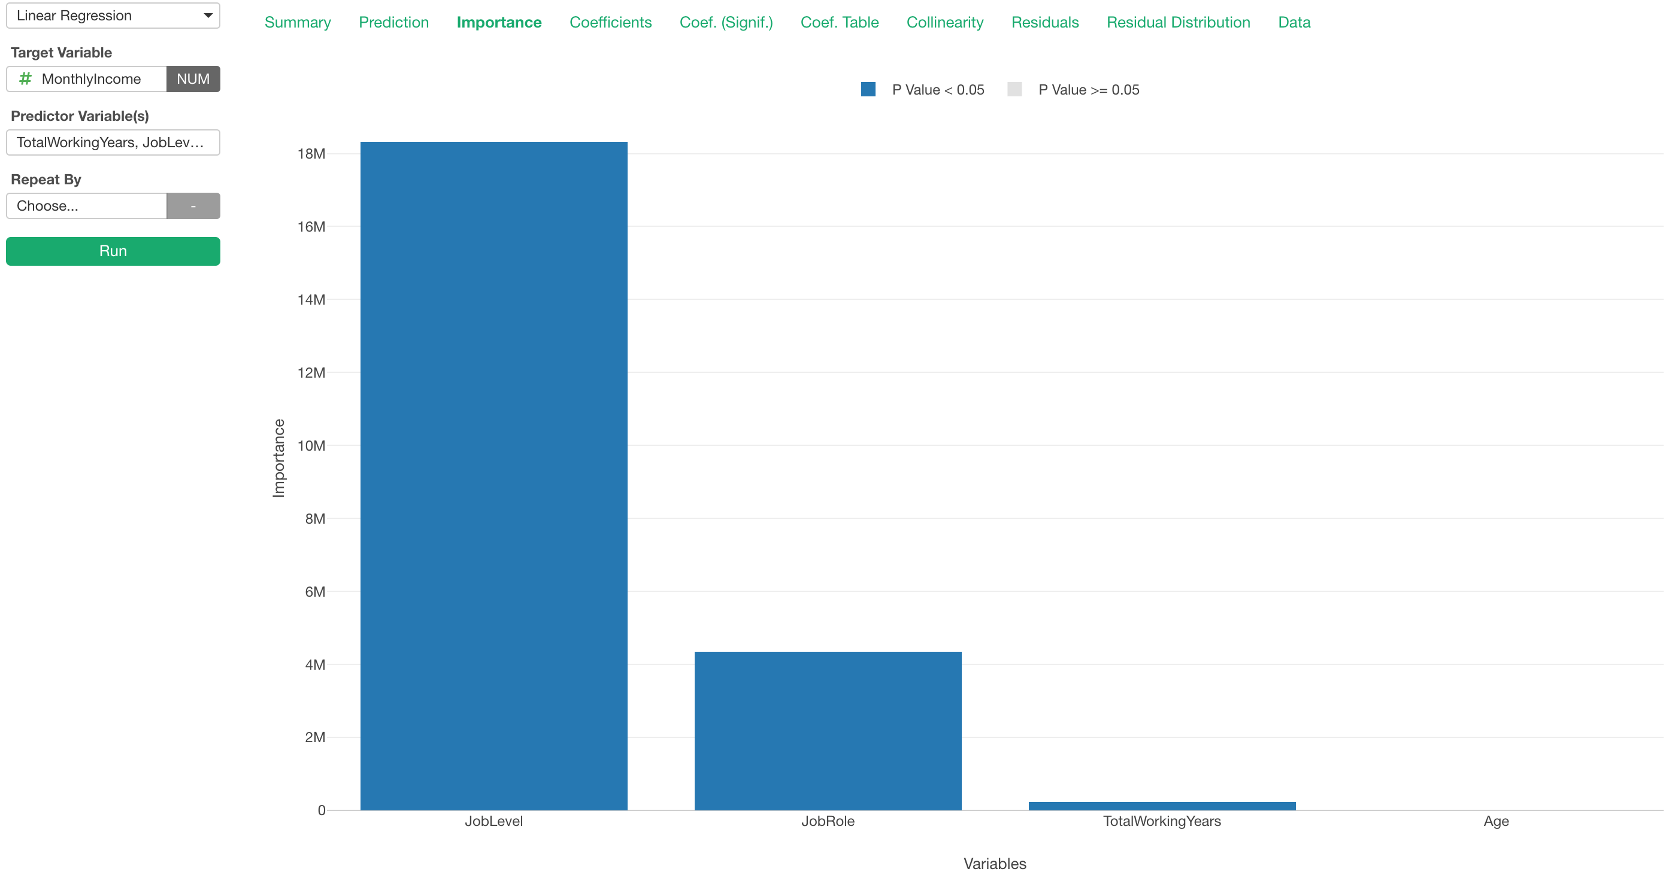Switch to the Coef. Table tab
The width and height of the screenshot is (1678, 875).
(x=839, y=22)
